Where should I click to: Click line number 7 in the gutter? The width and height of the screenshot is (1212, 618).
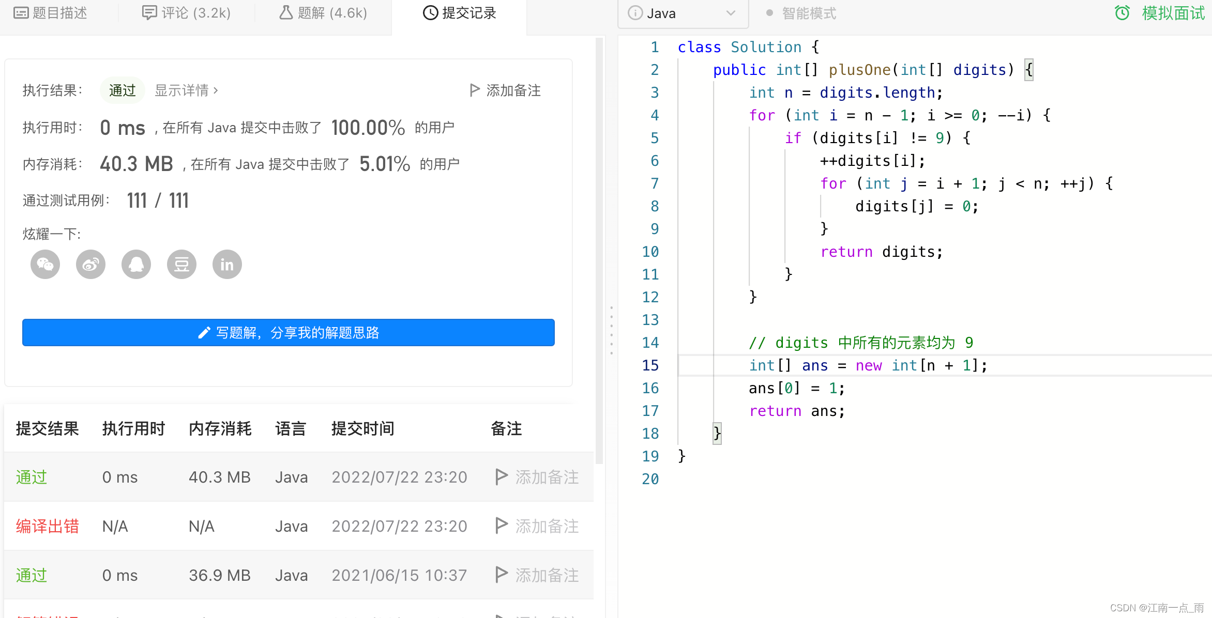655,183
